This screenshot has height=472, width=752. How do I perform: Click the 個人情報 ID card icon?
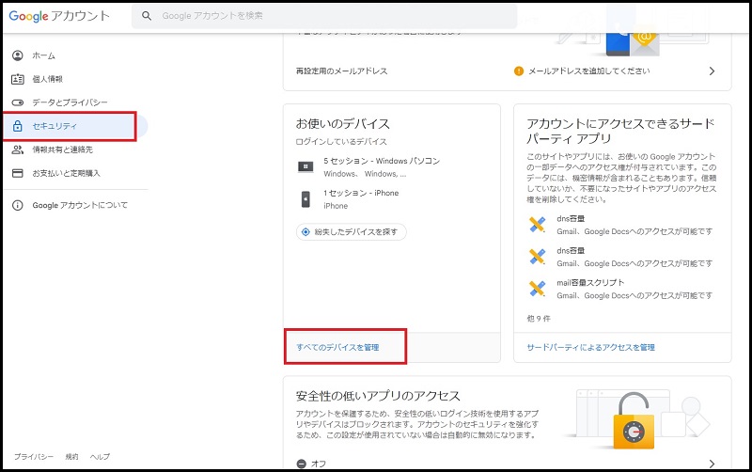click(x=17, y=79)
